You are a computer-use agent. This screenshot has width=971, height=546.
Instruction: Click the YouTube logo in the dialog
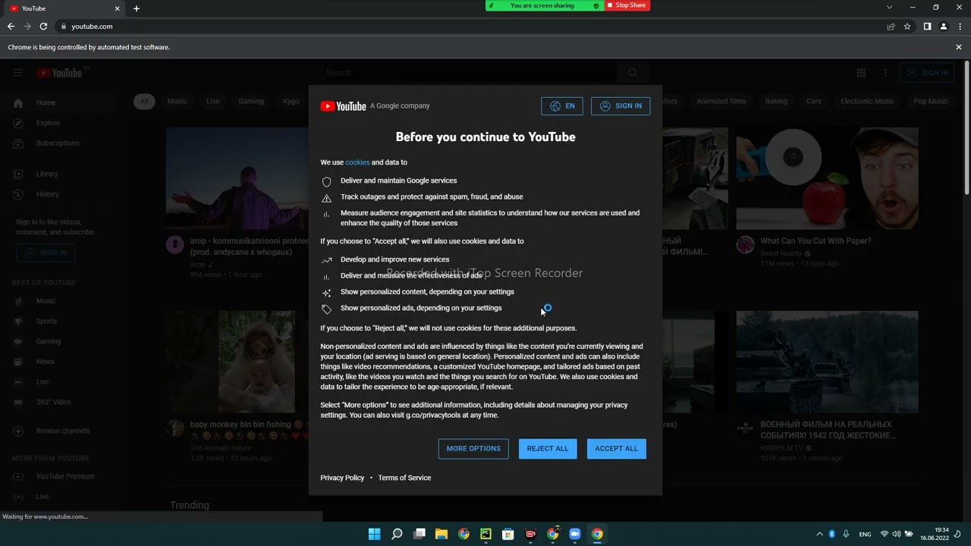343,106
